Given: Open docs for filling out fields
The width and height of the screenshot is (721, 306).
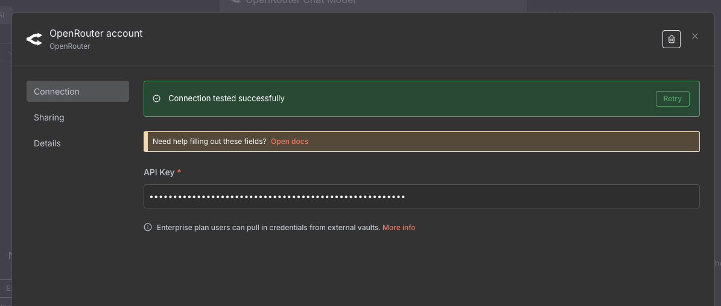Looking at the screenshot, I should point(290,142).
